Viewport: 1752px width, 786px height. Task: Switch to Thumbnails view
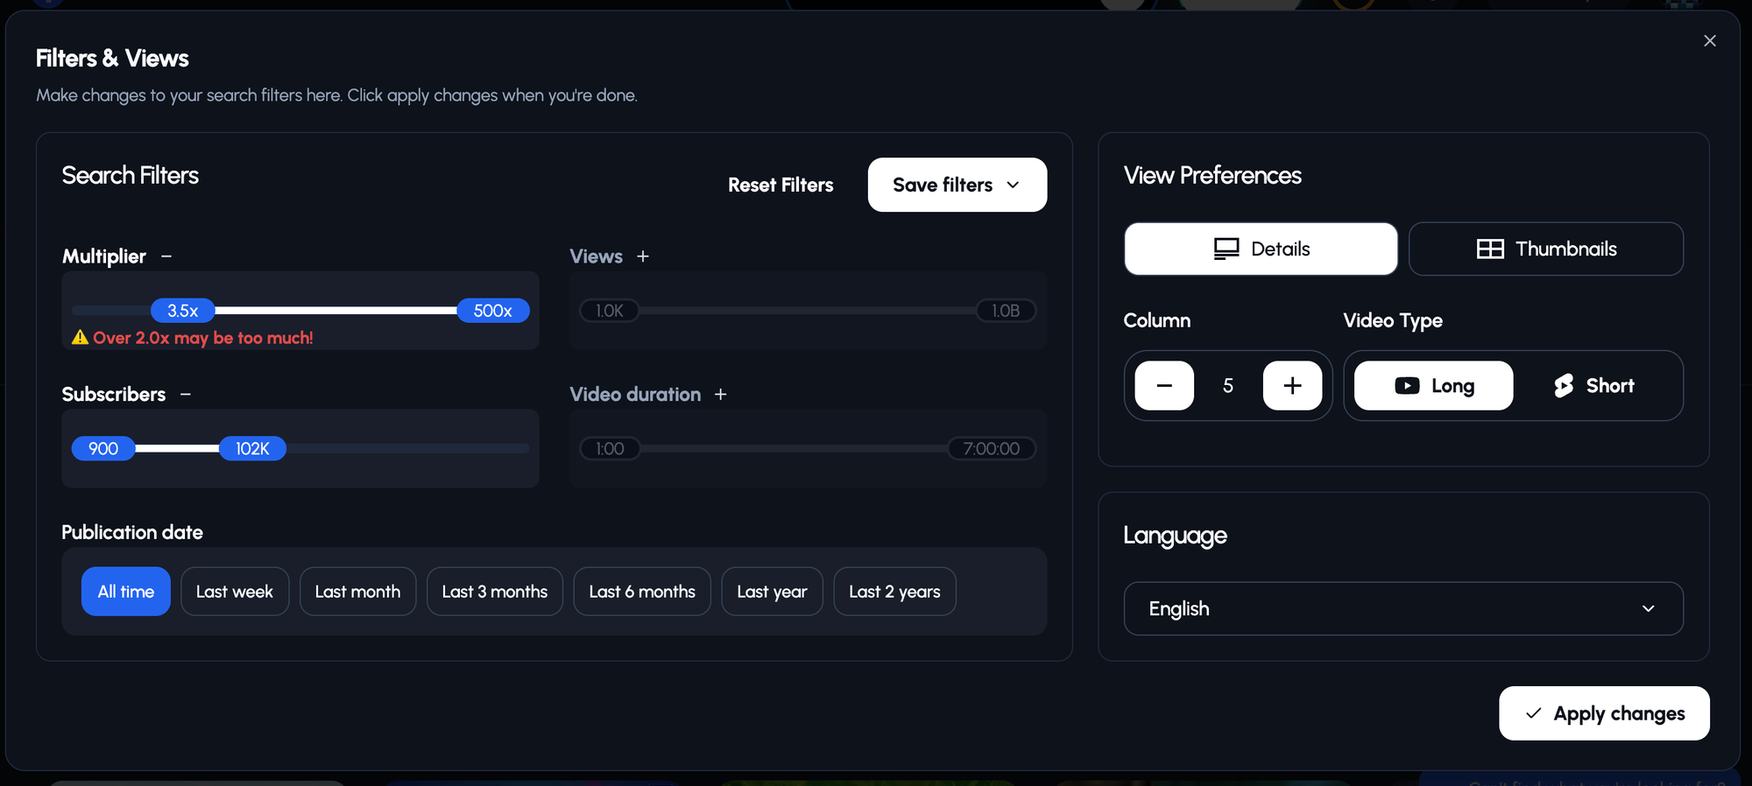coord(1545,249)
